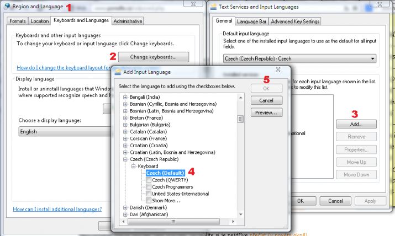The image size is (395, 236).
Task: Expand the Bengali (India) tree node
Action: click(125, 97)
